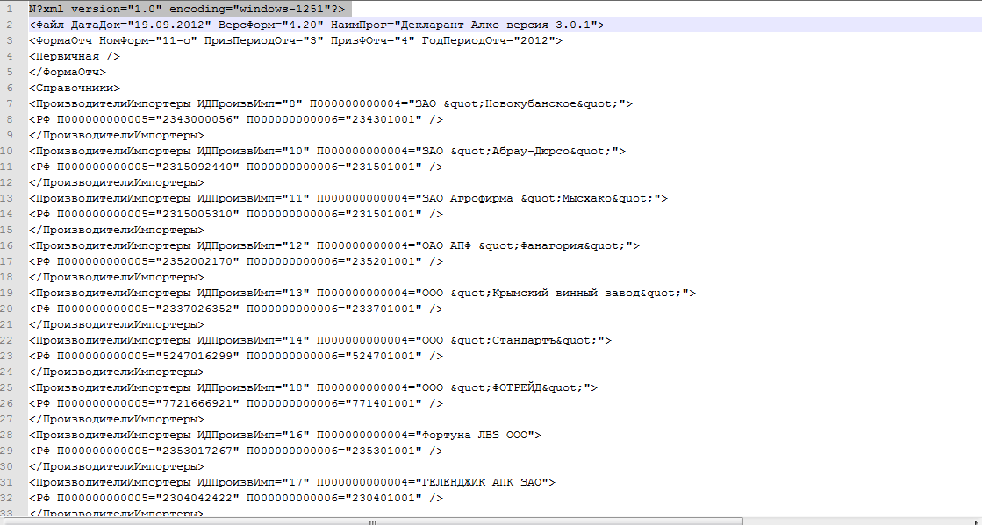Click the <Справочники> tag

pos(75,89)
